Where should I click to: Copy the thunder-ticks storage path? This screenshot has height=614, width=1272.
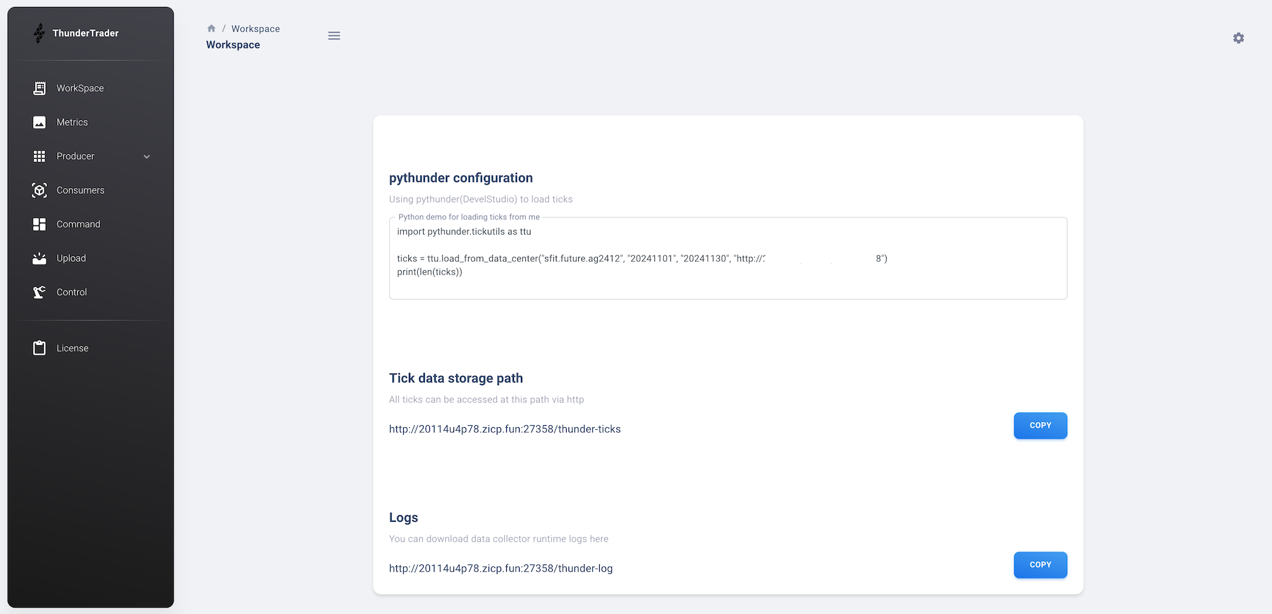tap(1040, 425)
